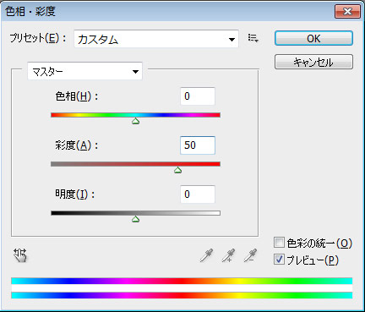365x312 pixels.
Task: Select the subtract from sample eyedropper
Action: (250, 255)
